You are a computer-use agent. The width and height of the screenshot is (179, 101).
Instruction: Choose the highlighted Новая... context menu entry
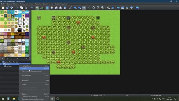pyautogui.click(x=34, y=68)
